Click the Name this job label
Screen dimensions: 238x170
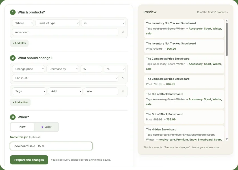[19, 137]
